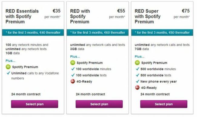Click 4G-Ready icon in €55 plan
The image size is (197, 117).
(x=73, y=81)
